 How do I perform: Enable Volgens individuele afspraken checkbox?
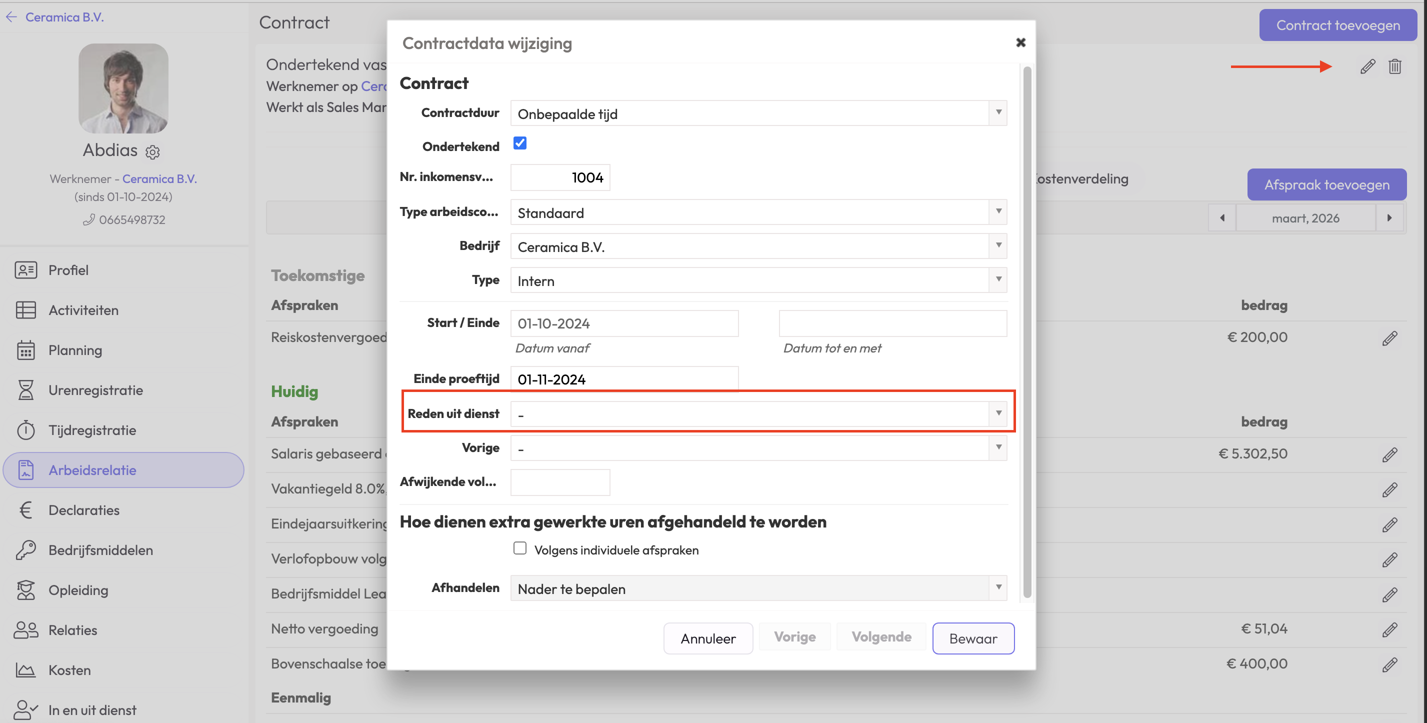519,548
